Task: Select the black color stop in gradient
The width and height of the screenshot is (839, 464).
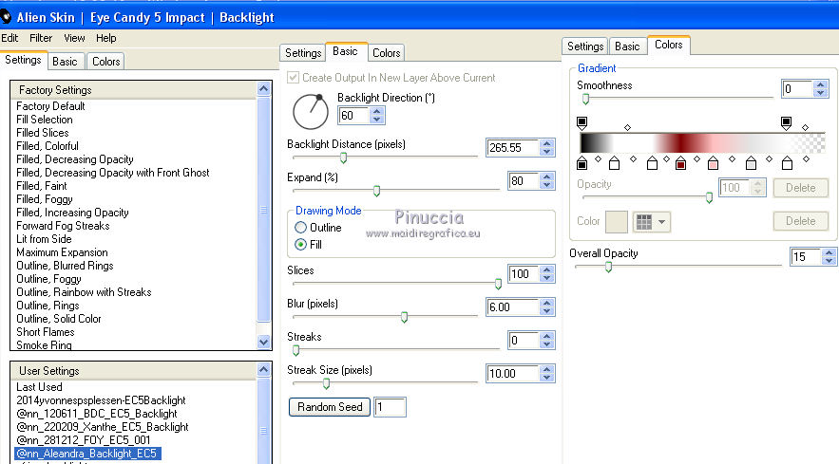Action: tap(582, 163)
